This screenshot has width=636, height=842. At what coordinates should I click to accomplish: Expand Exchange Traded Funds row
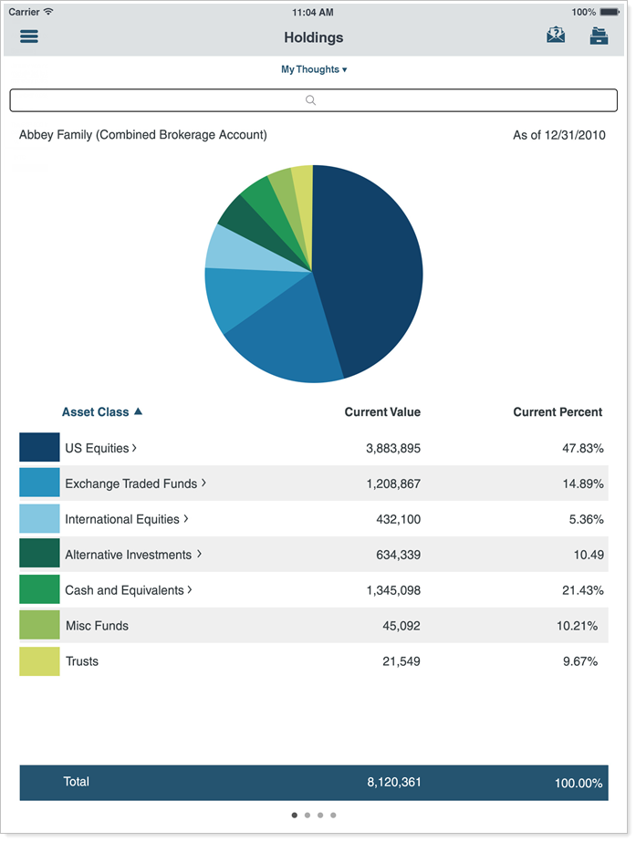pyautogui.click(x=135, y=483)
